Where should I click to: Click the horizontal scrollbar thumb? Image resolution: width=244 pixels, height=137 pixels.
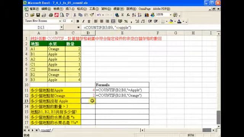[x=207, y=130]
